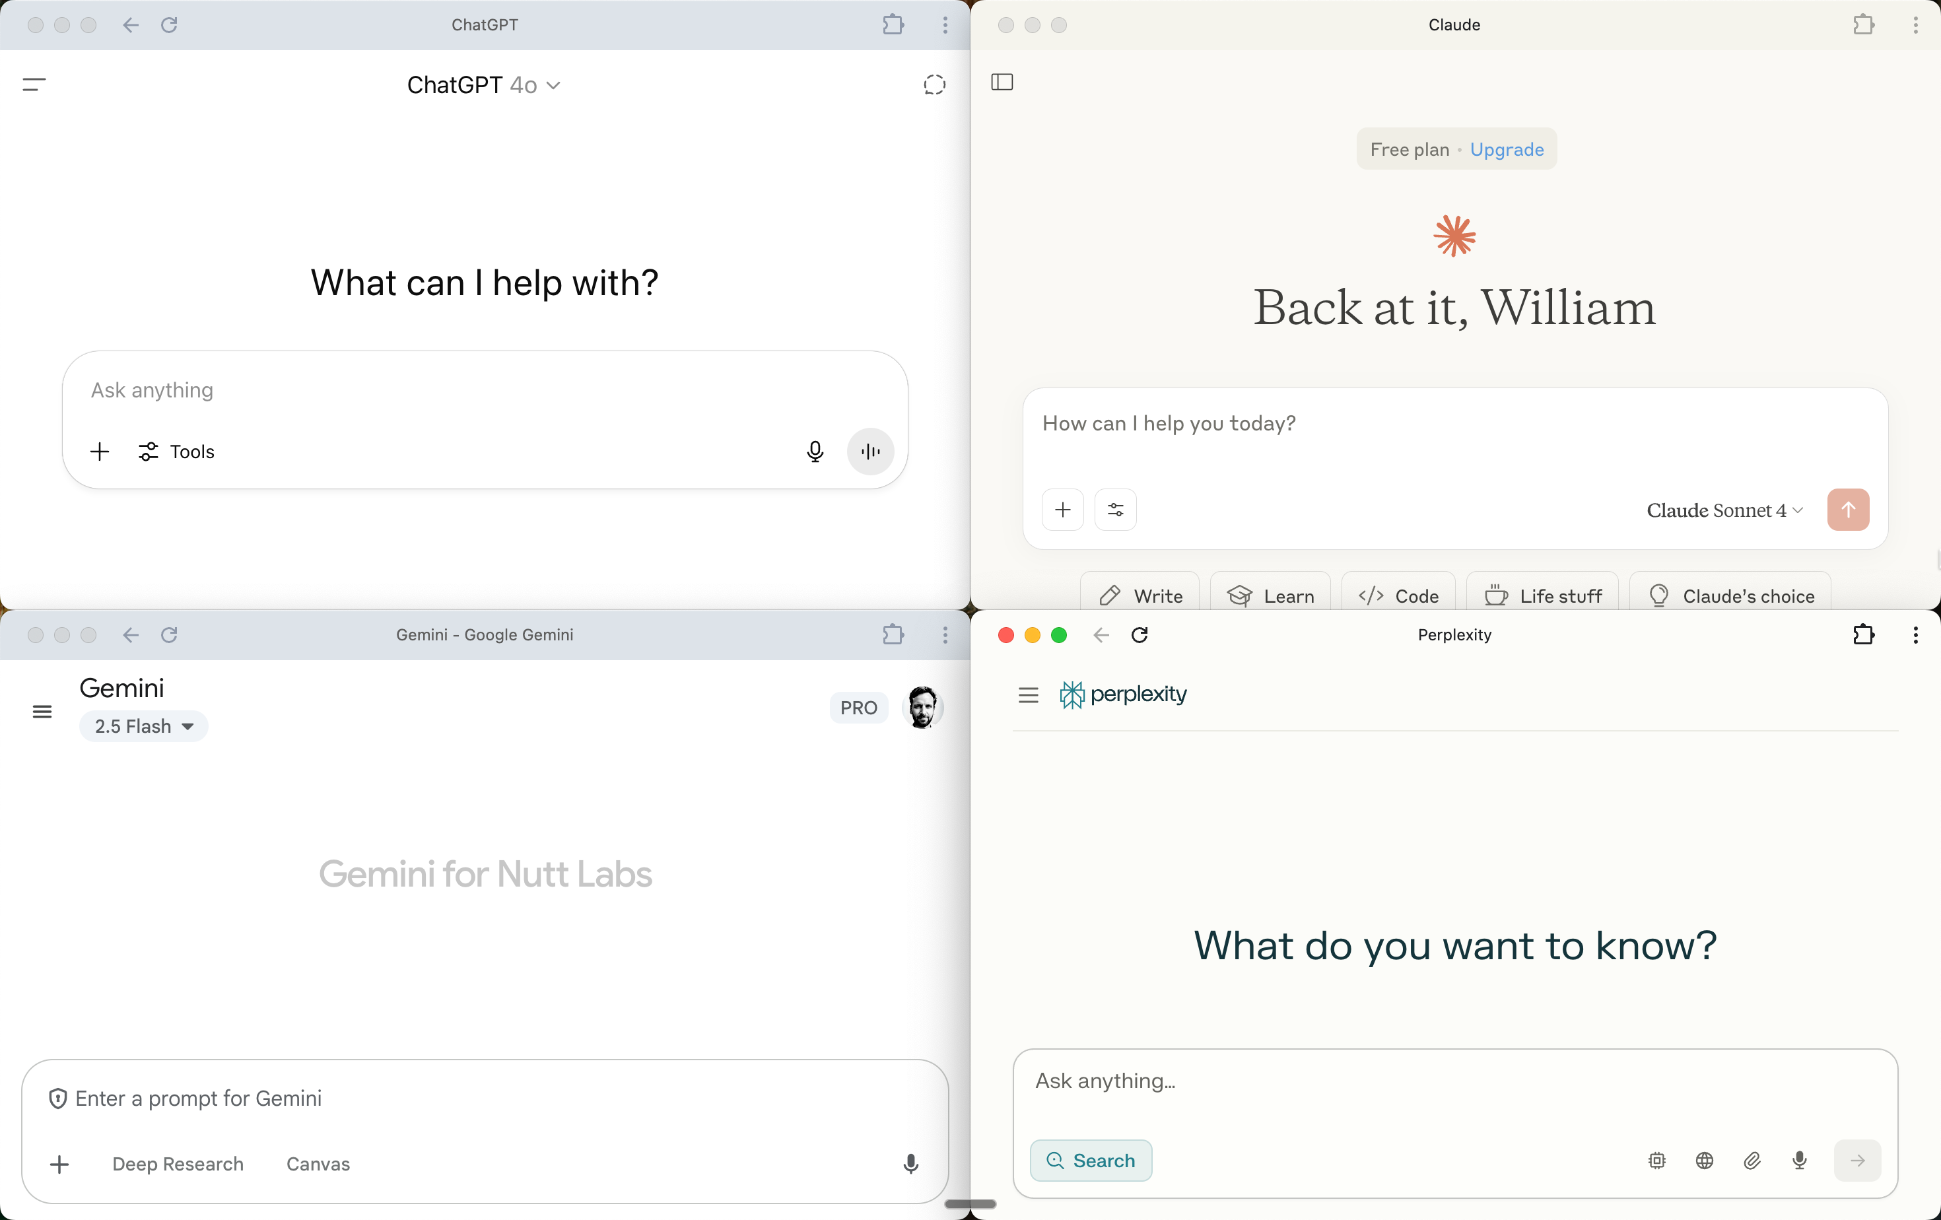Open extensions in the ChatGPT window

893,25
